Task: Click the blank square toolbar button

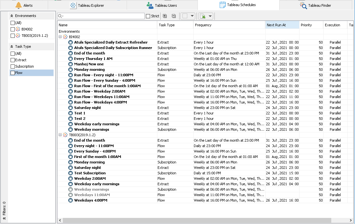Action: [x=185, y=16]
